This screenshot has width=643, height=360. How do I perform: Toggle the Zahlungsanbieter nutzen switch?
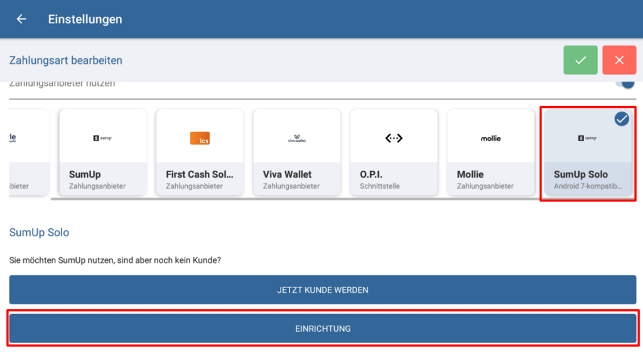(624, 84)
